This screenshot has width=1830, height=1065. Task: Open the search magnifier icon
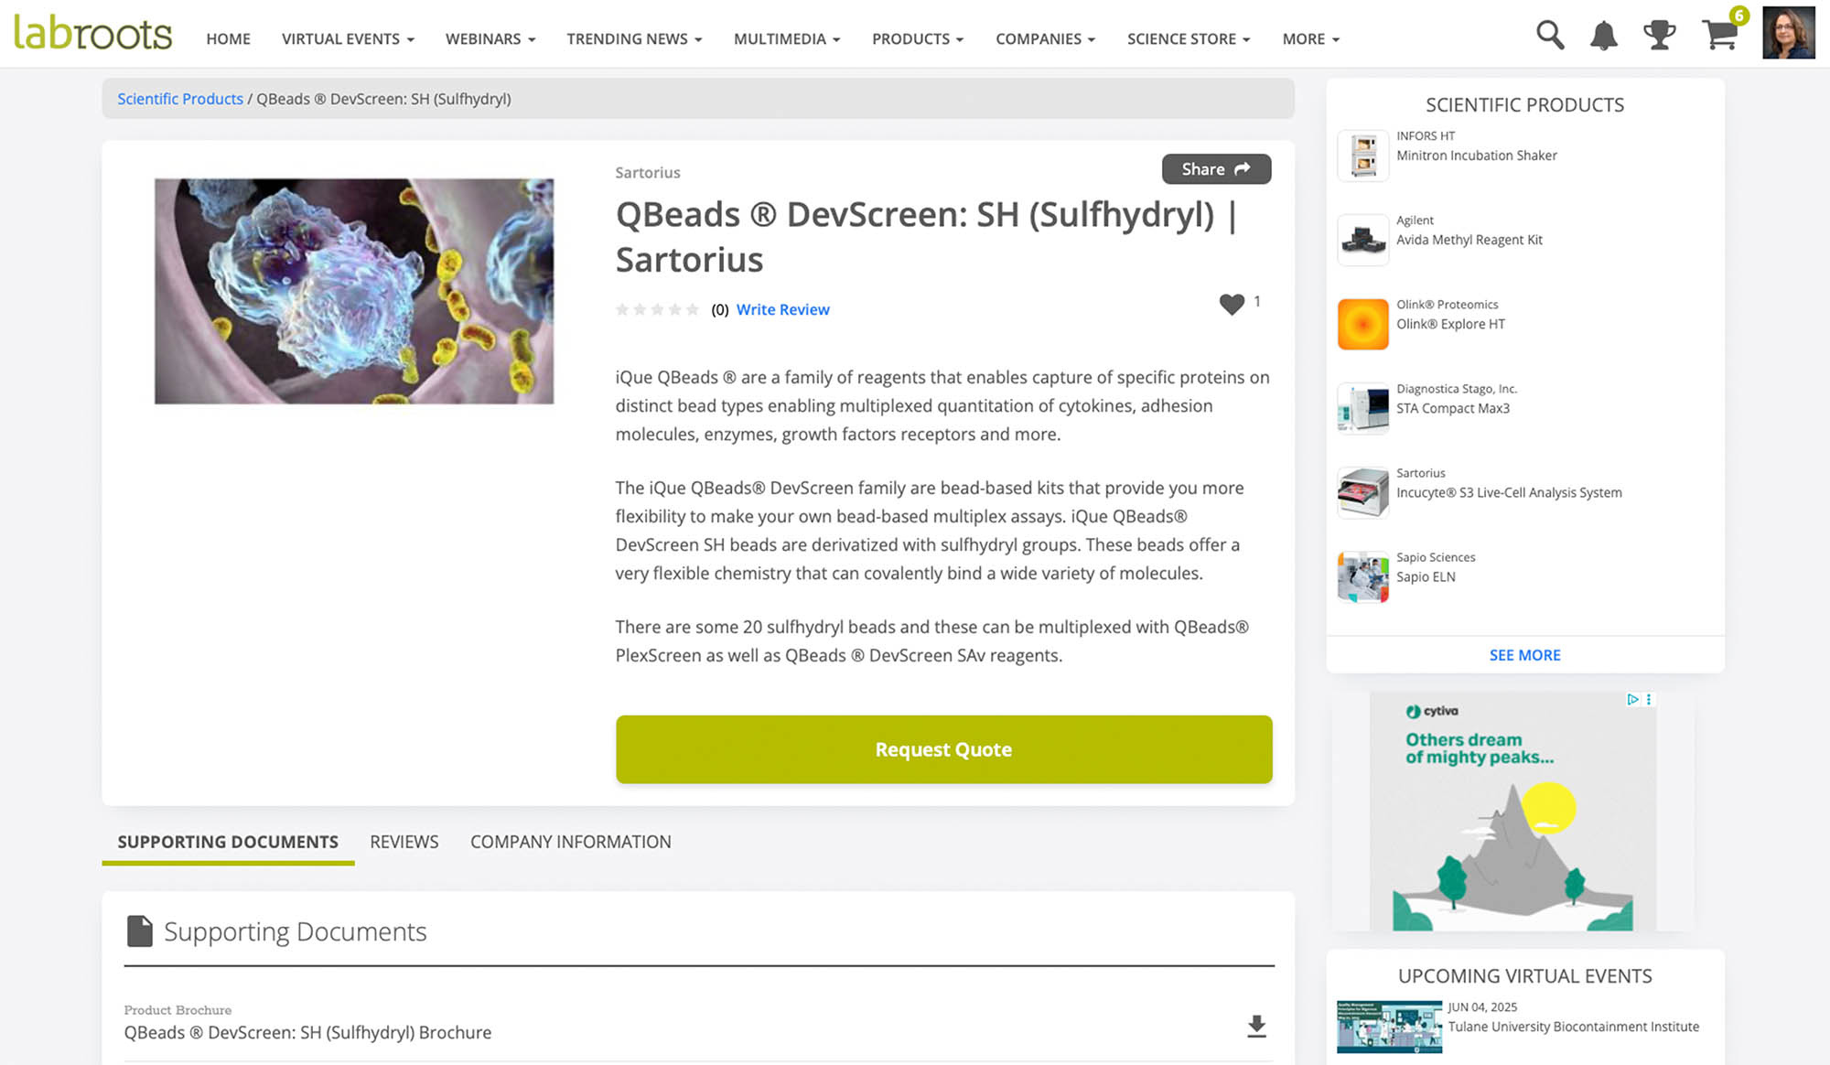tap(1550, 36)
